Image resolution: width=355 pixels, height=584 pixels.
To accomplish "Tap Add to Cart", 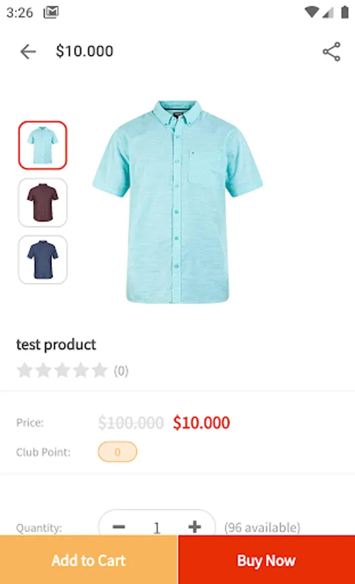I will [89, 560].
